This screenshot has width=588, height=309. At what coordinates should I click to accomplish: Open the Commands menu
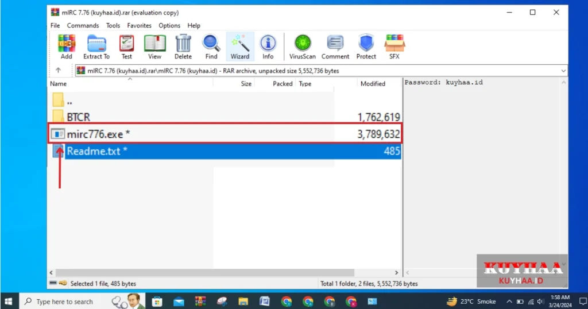pos(83,25)
